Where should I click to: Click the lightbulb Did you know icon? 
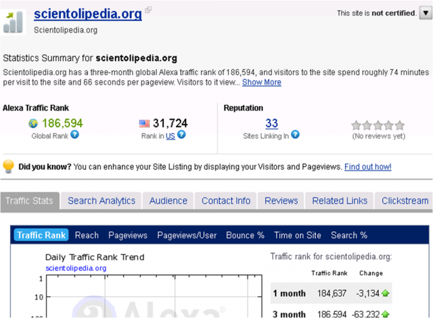9,166
